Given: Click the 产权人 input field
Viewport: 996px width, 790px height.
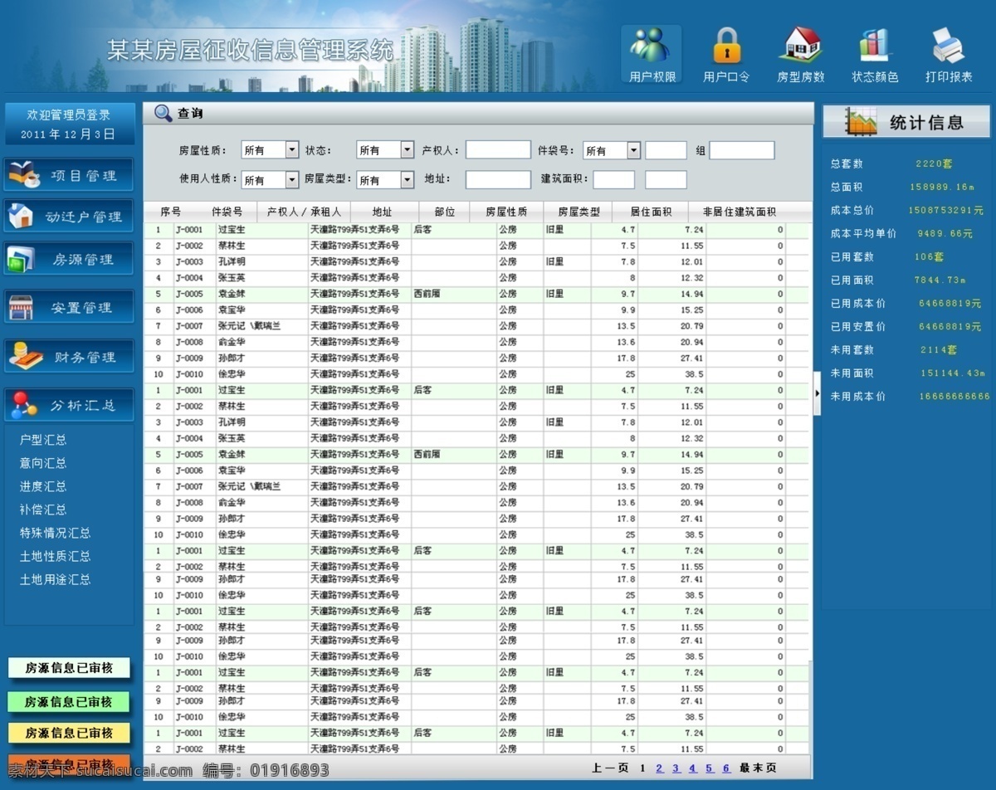Looking at the screenshot, I should 498,149.
